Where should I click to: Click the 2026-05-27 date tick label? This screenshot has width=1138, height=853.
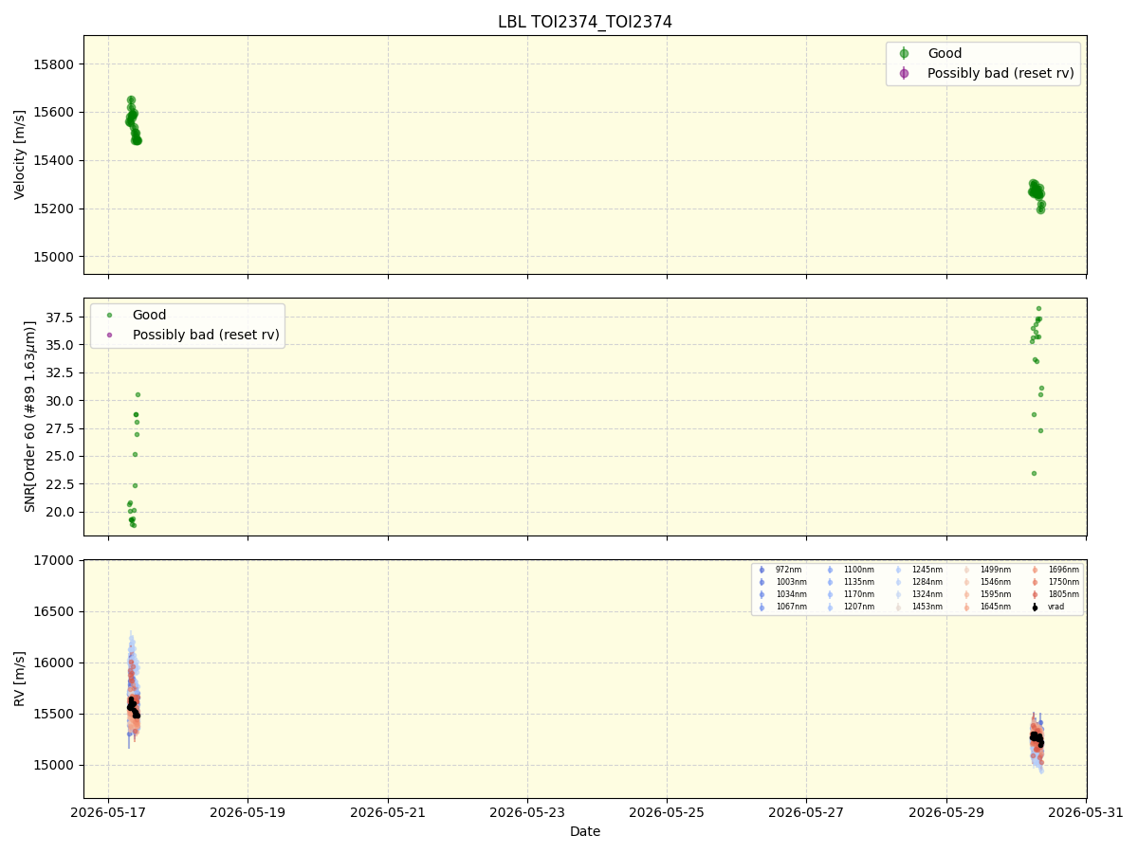click(x=807, y=812)
